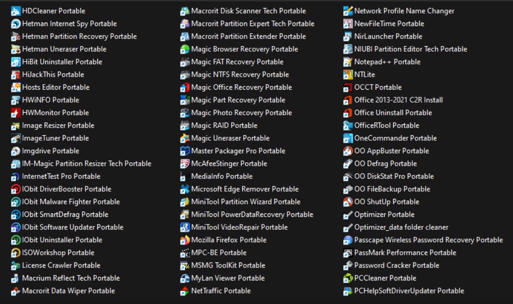Select the HiBit Uninstaller Portable icon
The image size is (513, 304).
16,62
